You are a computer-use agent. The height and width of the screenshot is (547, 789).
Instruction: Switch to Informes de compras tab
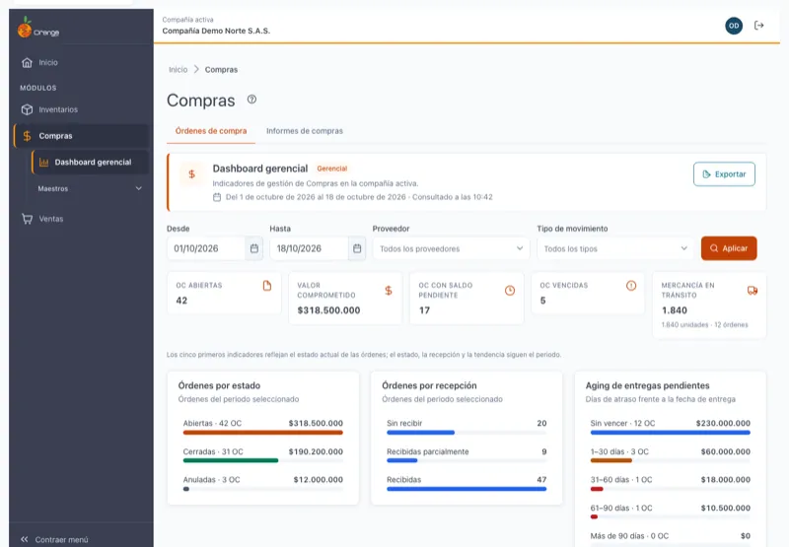click(x=305, y=131)
